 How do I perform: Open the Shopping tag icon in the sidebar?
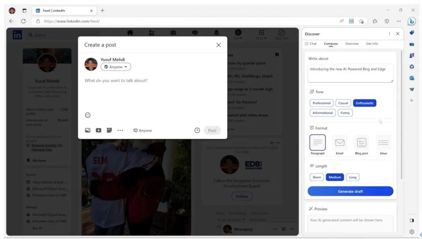pos(412,33)
